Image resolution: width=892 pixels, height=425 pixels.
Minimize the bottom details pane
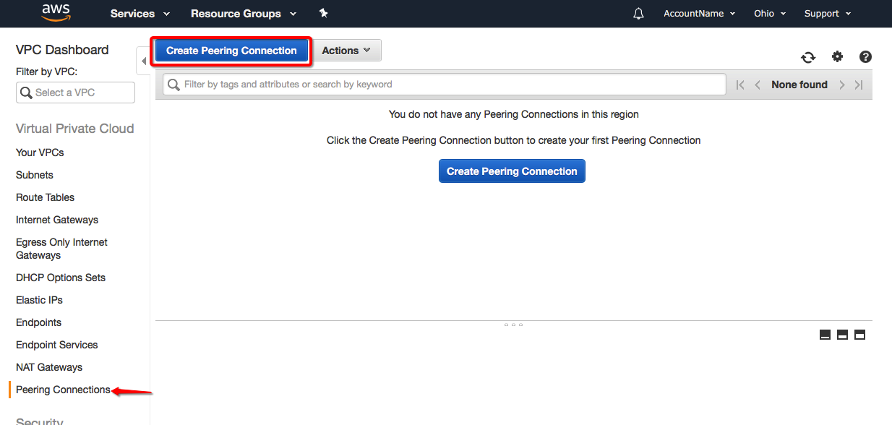coord(825,335)
